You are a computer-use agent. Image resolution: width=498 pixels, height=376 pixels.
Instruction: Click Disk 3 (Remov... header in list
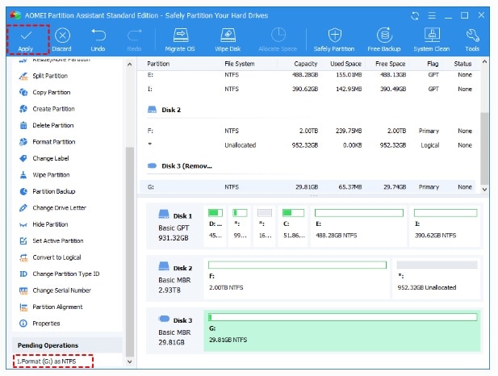(x=180, y=166)
